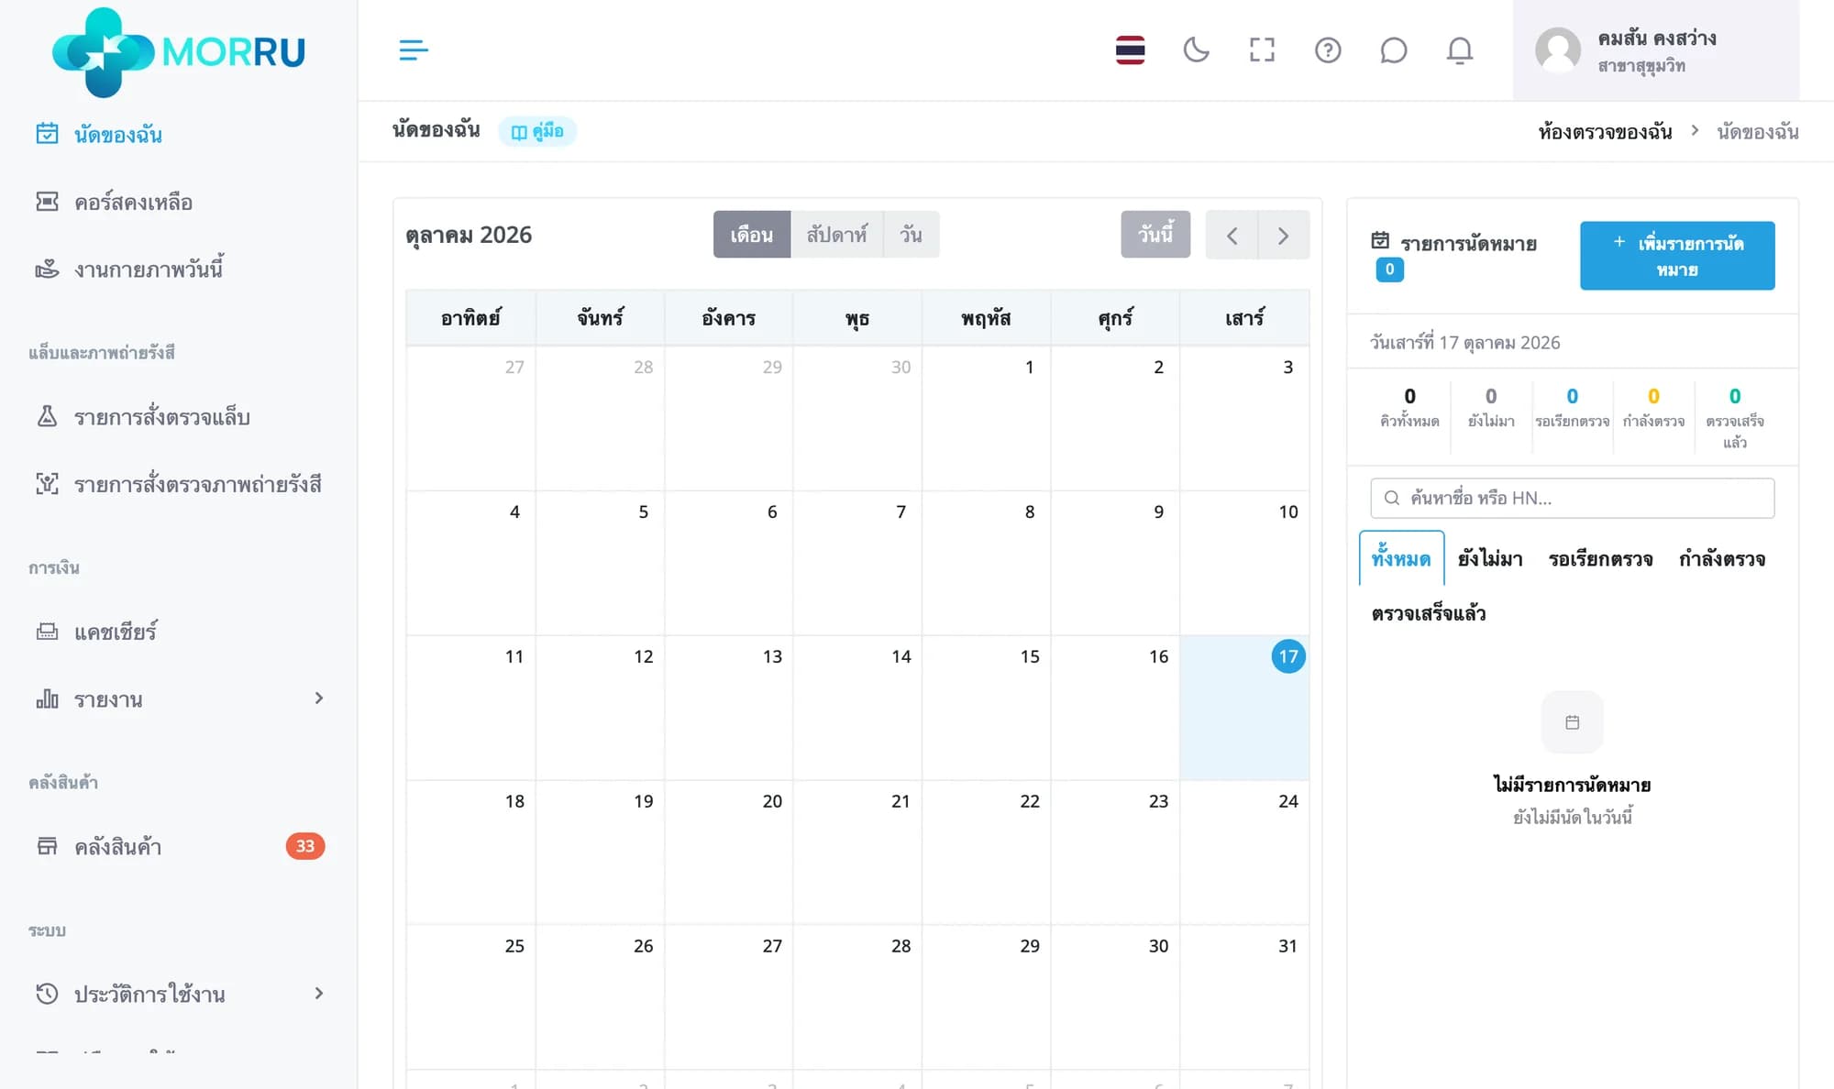The width and height of the screenshot is (1834, 1089).
Task: Open the notifications bell
Action: point(1460,49)
